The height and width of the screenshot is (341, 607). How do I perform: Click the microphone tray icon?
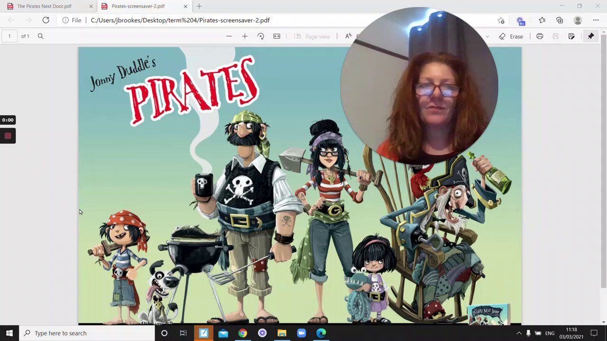528,333
